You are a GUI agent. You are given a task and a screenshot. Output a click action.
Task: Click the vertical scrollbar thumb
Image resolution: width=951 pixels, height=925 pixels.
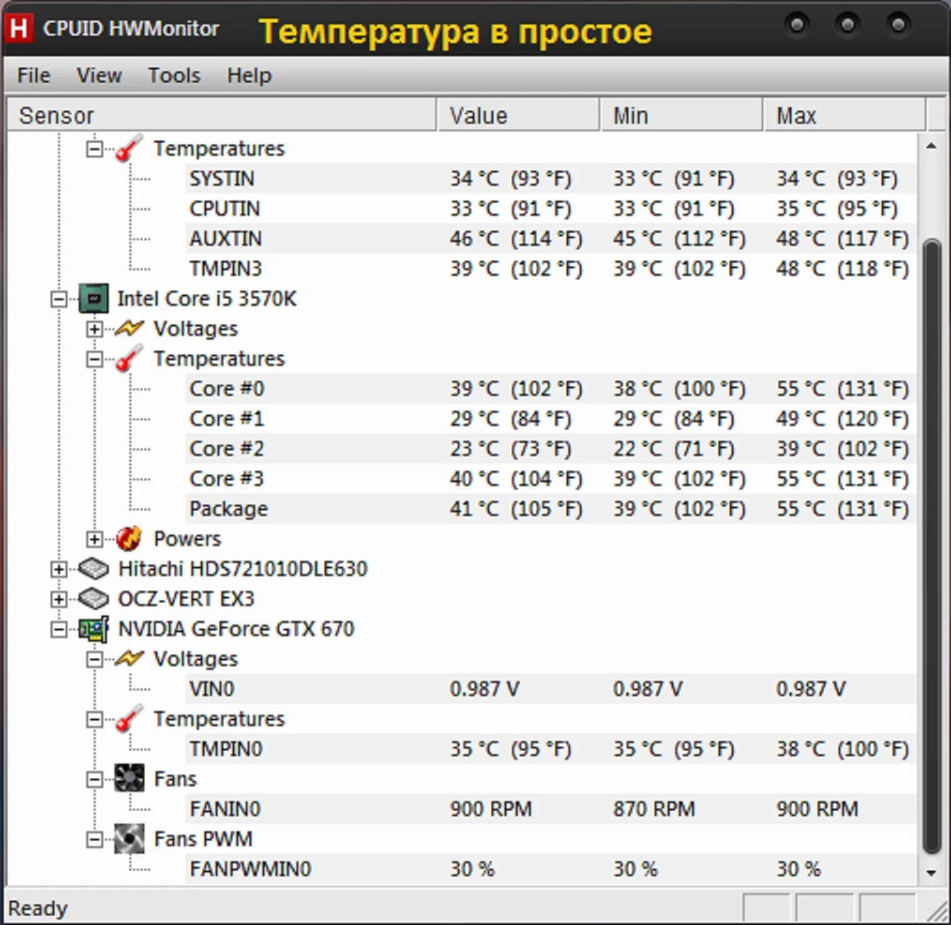pos(932,546)
